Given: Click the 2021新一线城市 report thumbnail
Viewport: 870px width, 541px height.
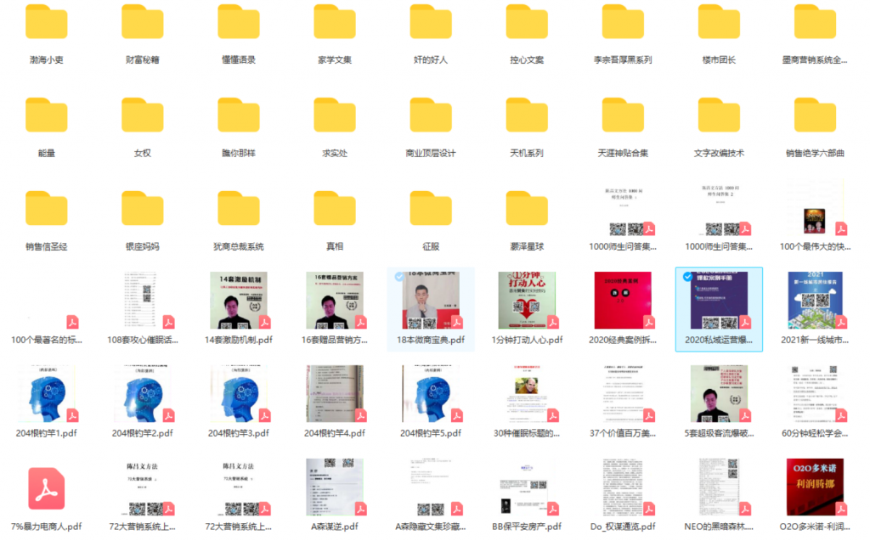Looking at the screenshot, I should click(x=815, y=301).
